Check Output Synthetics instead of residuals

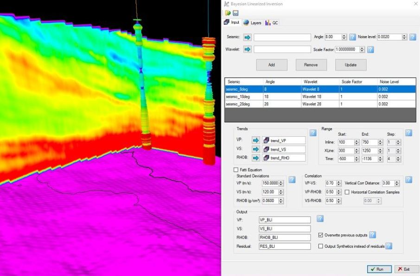[321, 246]
